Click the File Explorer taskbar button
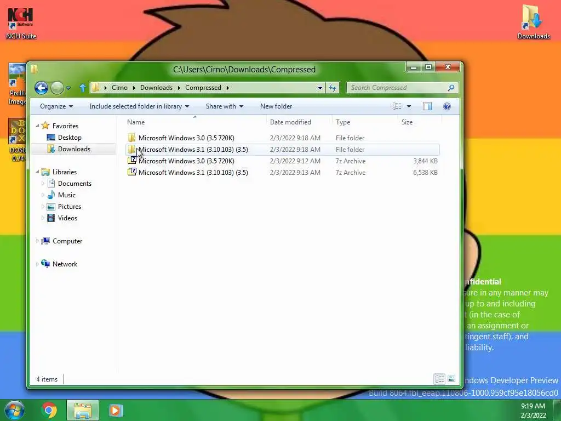The width and height of the screenshot is (561, 421). pos(83,410)
